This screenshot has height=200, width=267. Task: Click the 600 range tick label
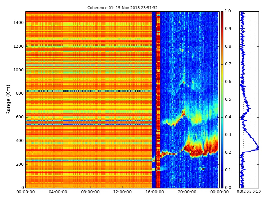[20, 117]
